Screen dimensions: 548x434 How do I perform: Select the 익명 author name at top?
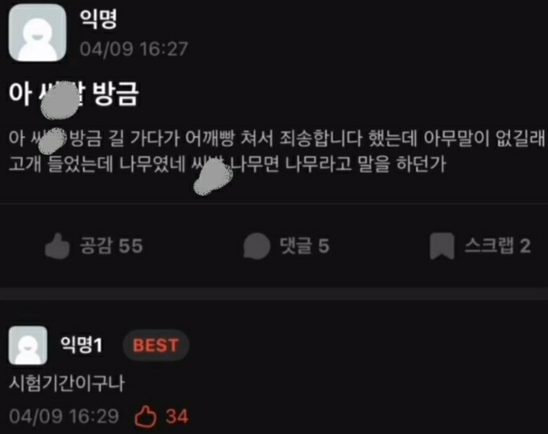pyautogui.click(x=98, y=19)
